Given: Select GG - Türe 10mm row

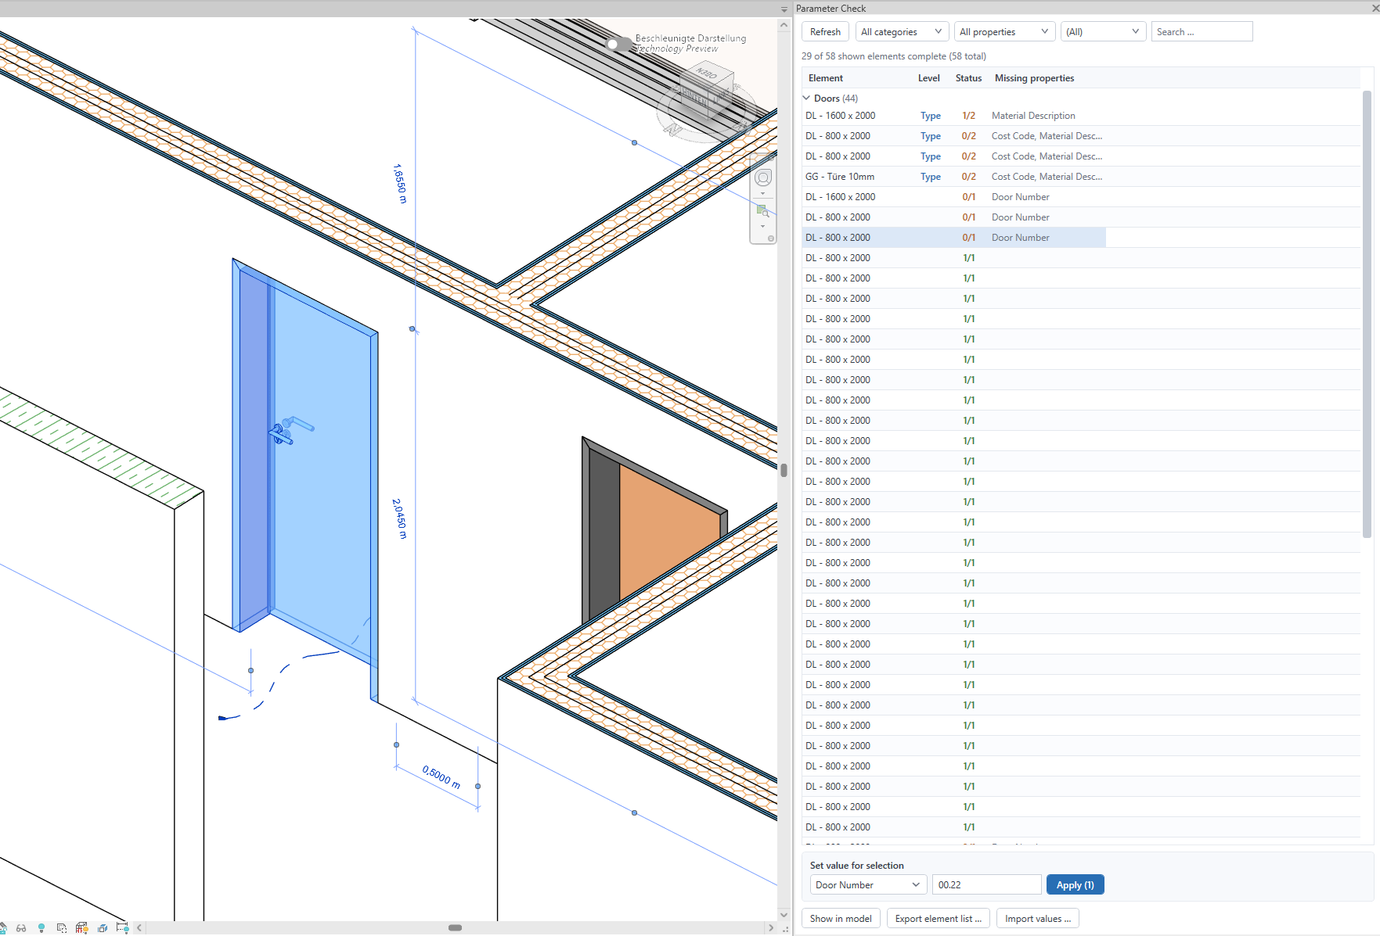Looking at the screenshot, I should coord(1082,177).
